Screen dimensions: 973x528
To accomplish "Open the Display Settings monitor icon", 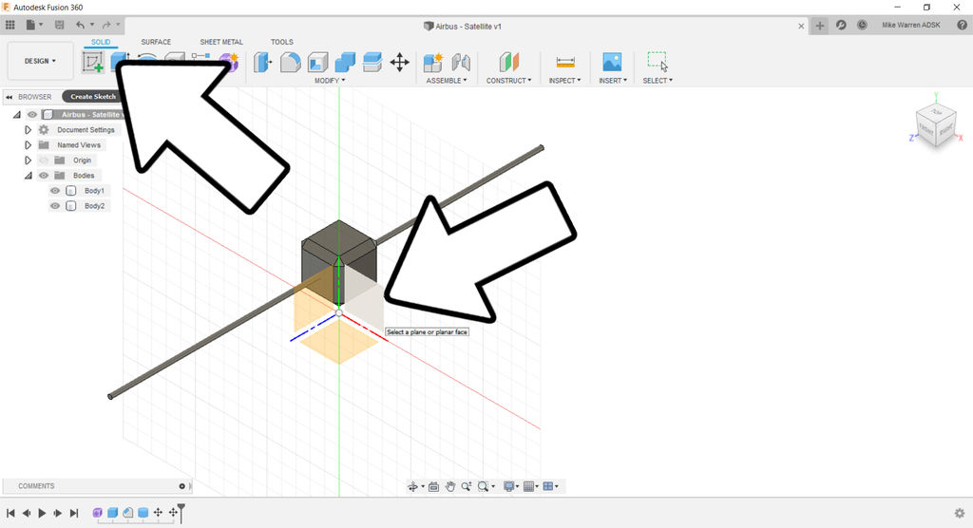I will point(509,486).
